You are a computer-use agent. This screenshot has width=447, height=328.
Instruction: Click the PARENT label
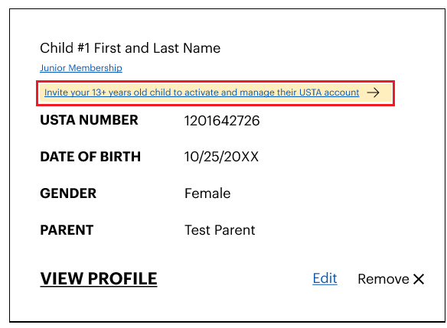67,230
